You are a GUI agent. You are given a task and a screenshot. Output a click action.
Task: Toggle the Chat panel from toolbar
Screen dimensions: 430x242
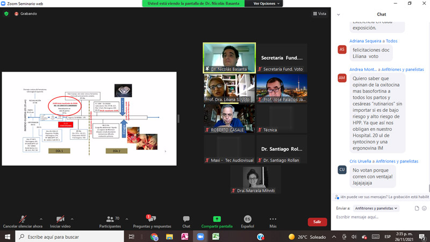pyautogui.click(x=186, y=222)
